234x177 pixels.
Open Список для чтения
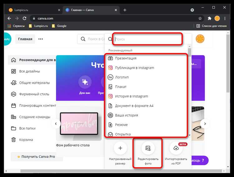pos(212,26)
